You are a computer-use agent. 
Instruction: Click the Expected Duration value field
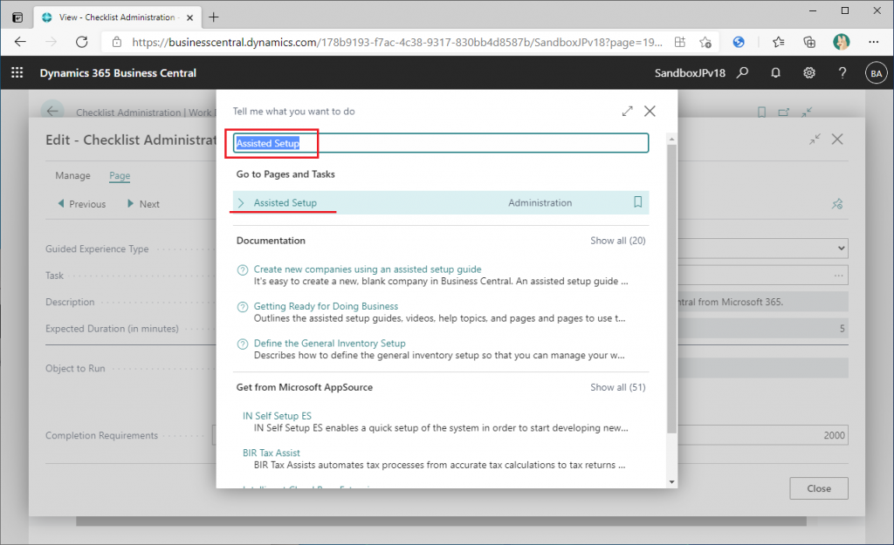pyautogui.click(x=763, y=329)
